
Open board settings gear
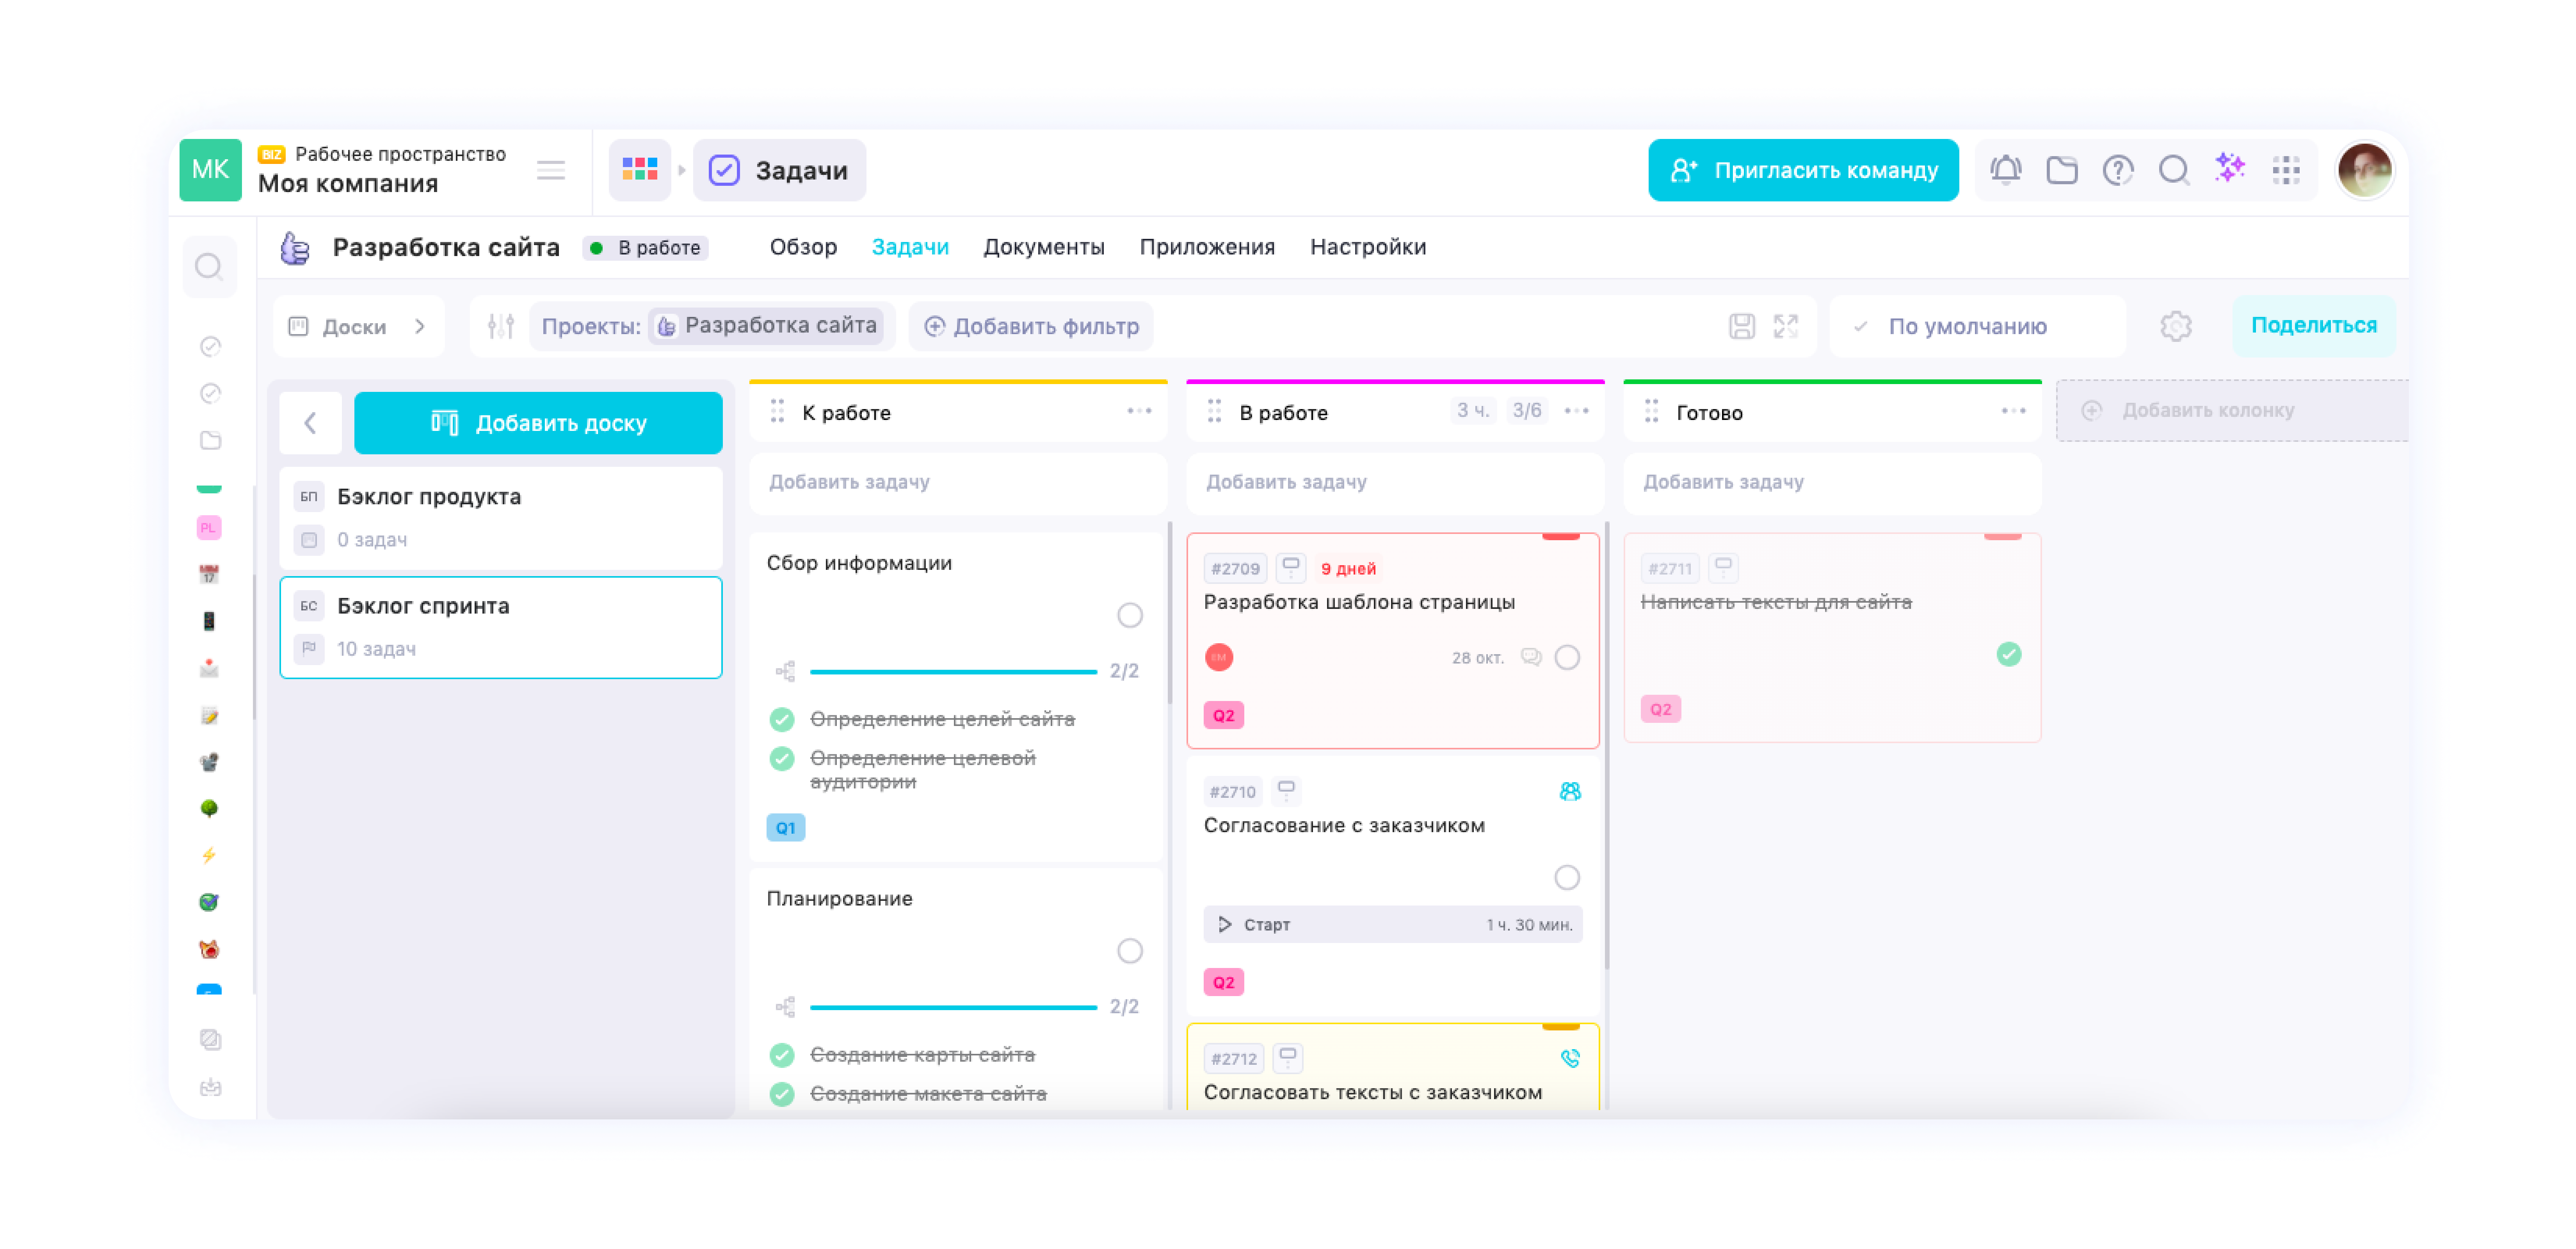click(2175, 326)
